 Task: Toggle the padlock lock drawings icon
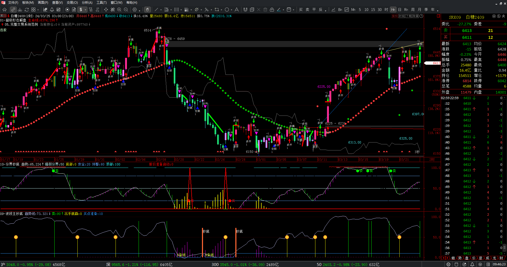pyautogui.click(x=272, y=10)
